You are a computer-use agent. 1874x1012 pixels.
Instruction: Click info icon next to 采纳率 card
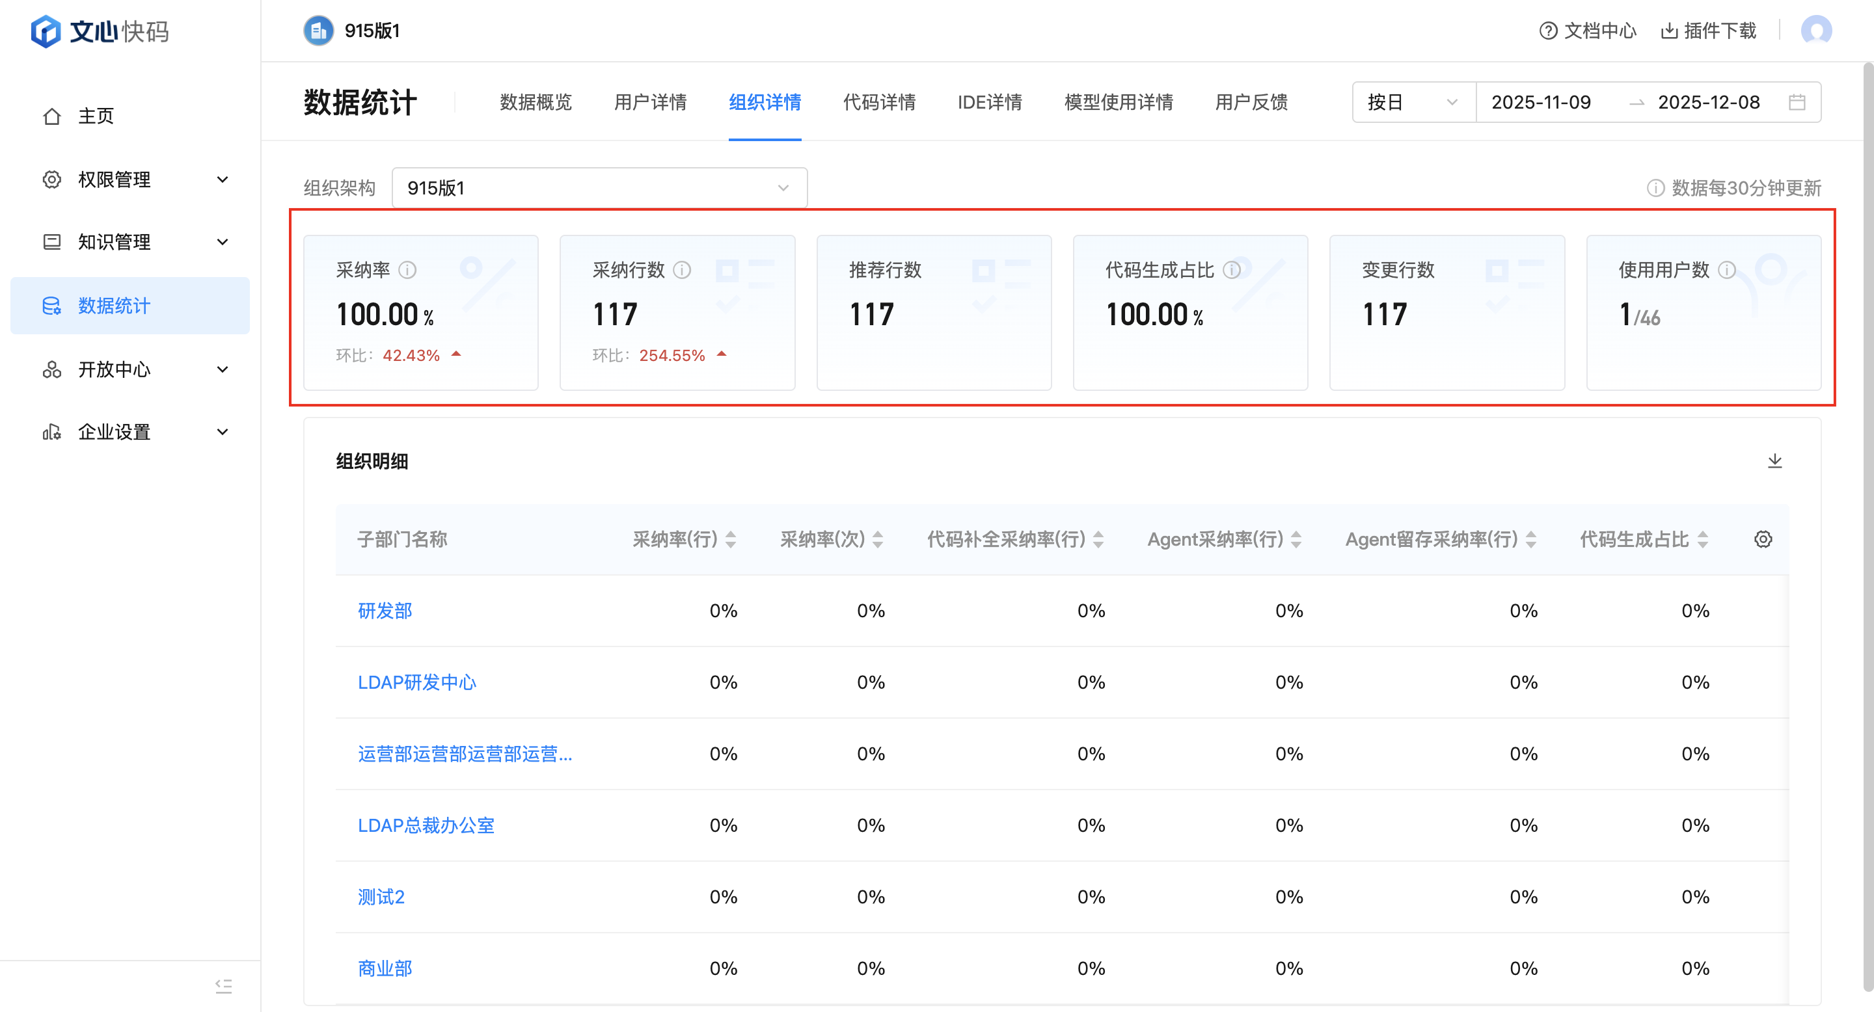[408, 271]
